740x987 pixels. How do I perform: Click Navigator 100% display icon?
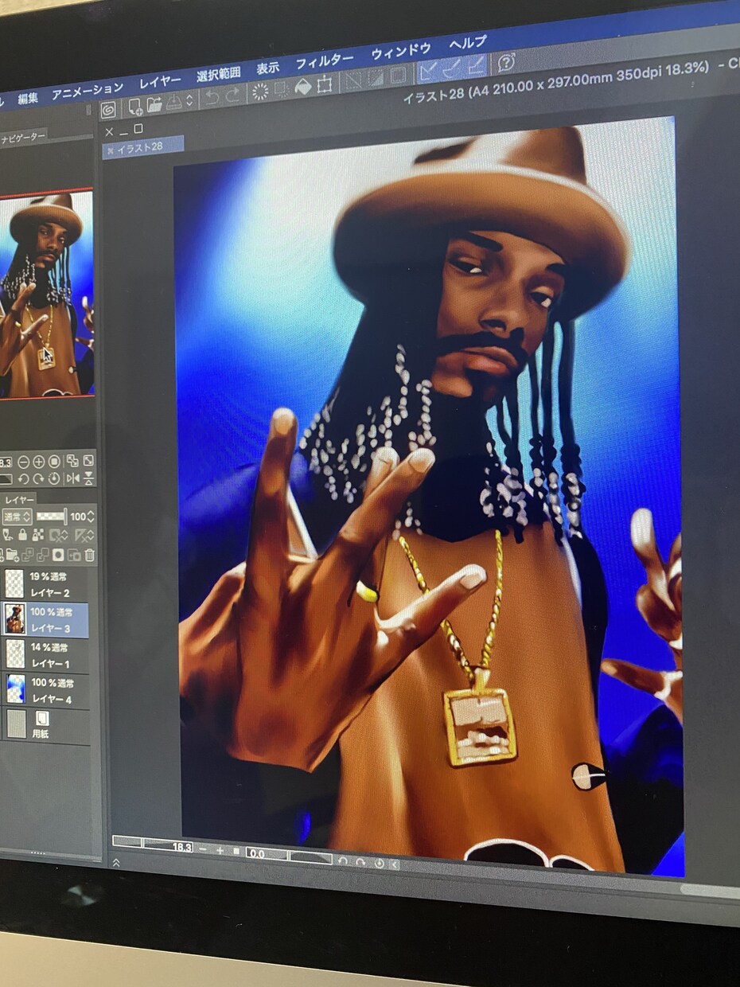click(54, 462)
